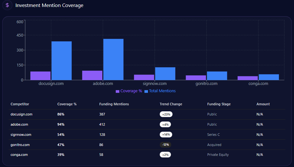294x167 pixels.
Task: Click the -12% trend badge for gonitro.com
Action: pyautogui.click(x=165, y=145)
